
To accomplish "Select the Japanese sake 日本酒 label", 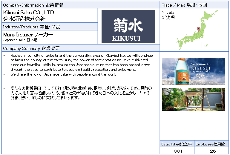I will (19, 40).
